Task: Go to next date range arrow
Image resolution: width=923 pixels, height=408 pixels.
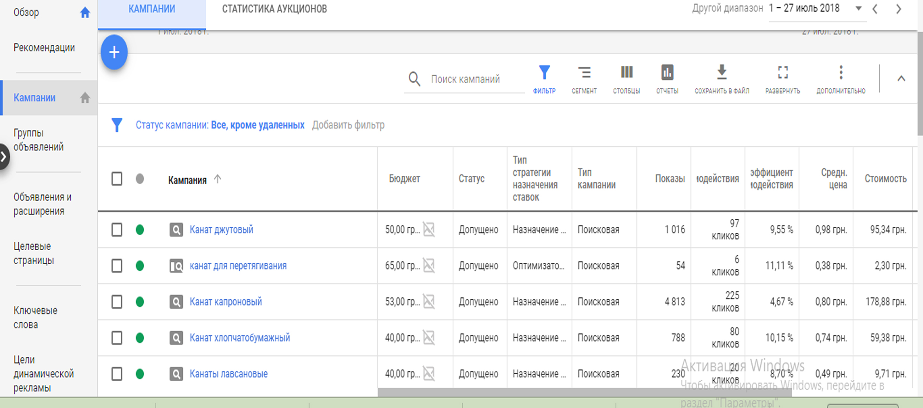Action: [x=898, y=9]
